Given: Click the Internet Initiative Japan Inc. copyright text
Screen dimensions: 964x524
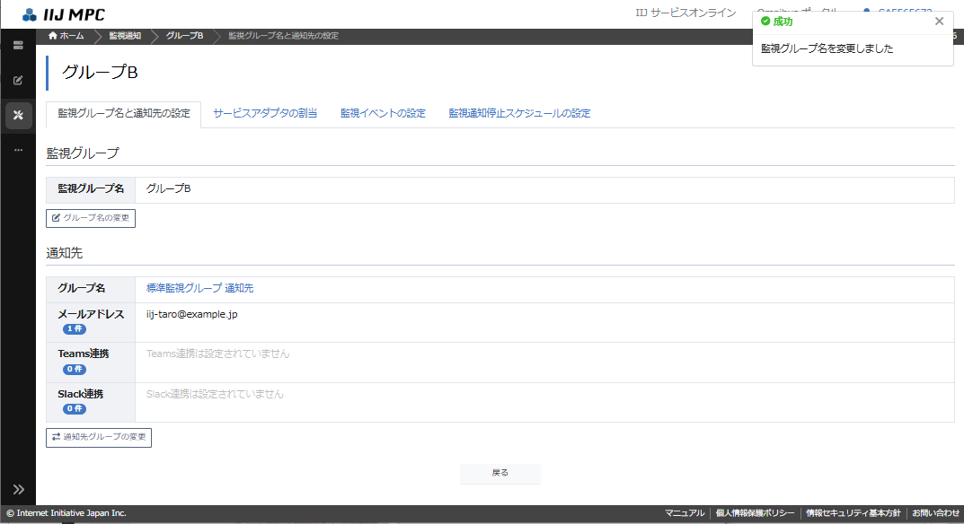Looking at the screenshot, I should coord(66,513).
